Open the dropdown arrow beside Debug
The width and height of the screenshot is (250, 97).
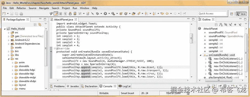(x=101, y=14)
